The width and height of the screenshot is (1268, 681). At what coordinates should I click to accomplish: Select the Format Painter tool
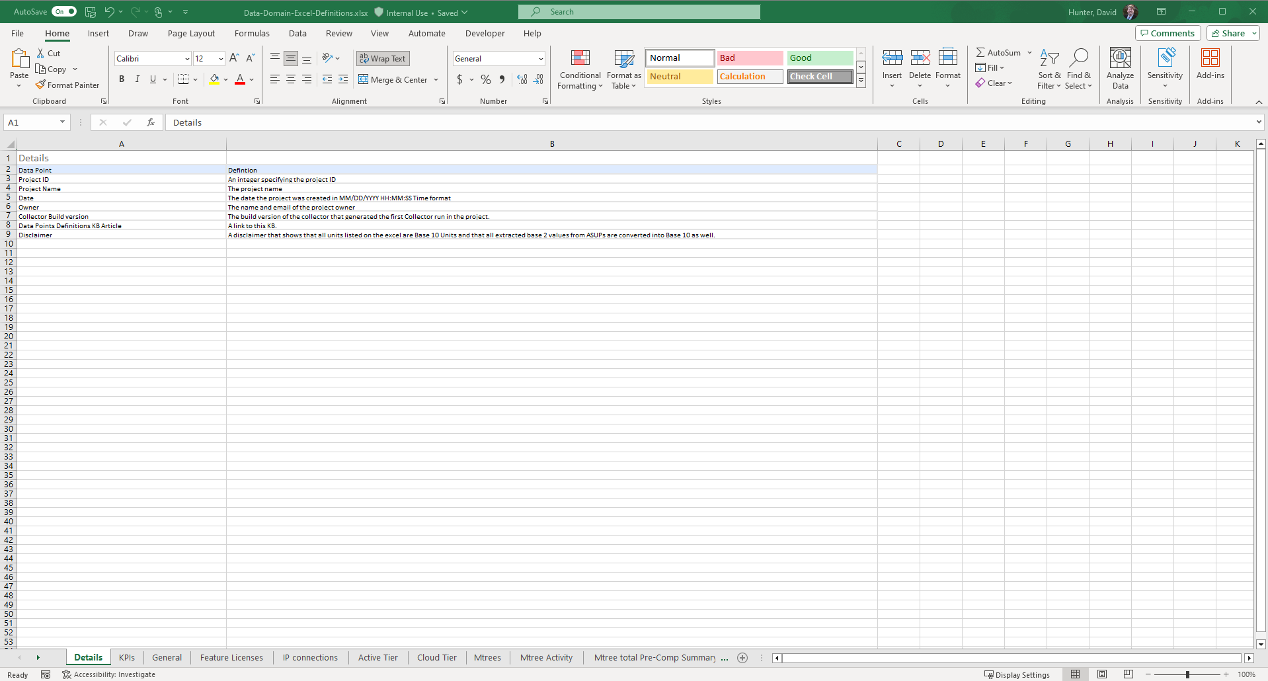[x=68, y=85]
